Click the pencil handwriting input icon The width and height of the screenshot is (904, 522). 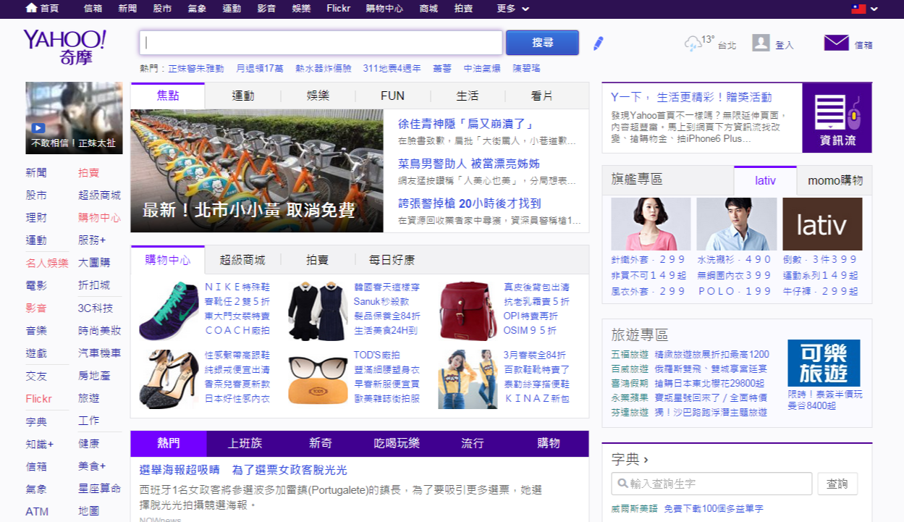[x=598, y=43]
